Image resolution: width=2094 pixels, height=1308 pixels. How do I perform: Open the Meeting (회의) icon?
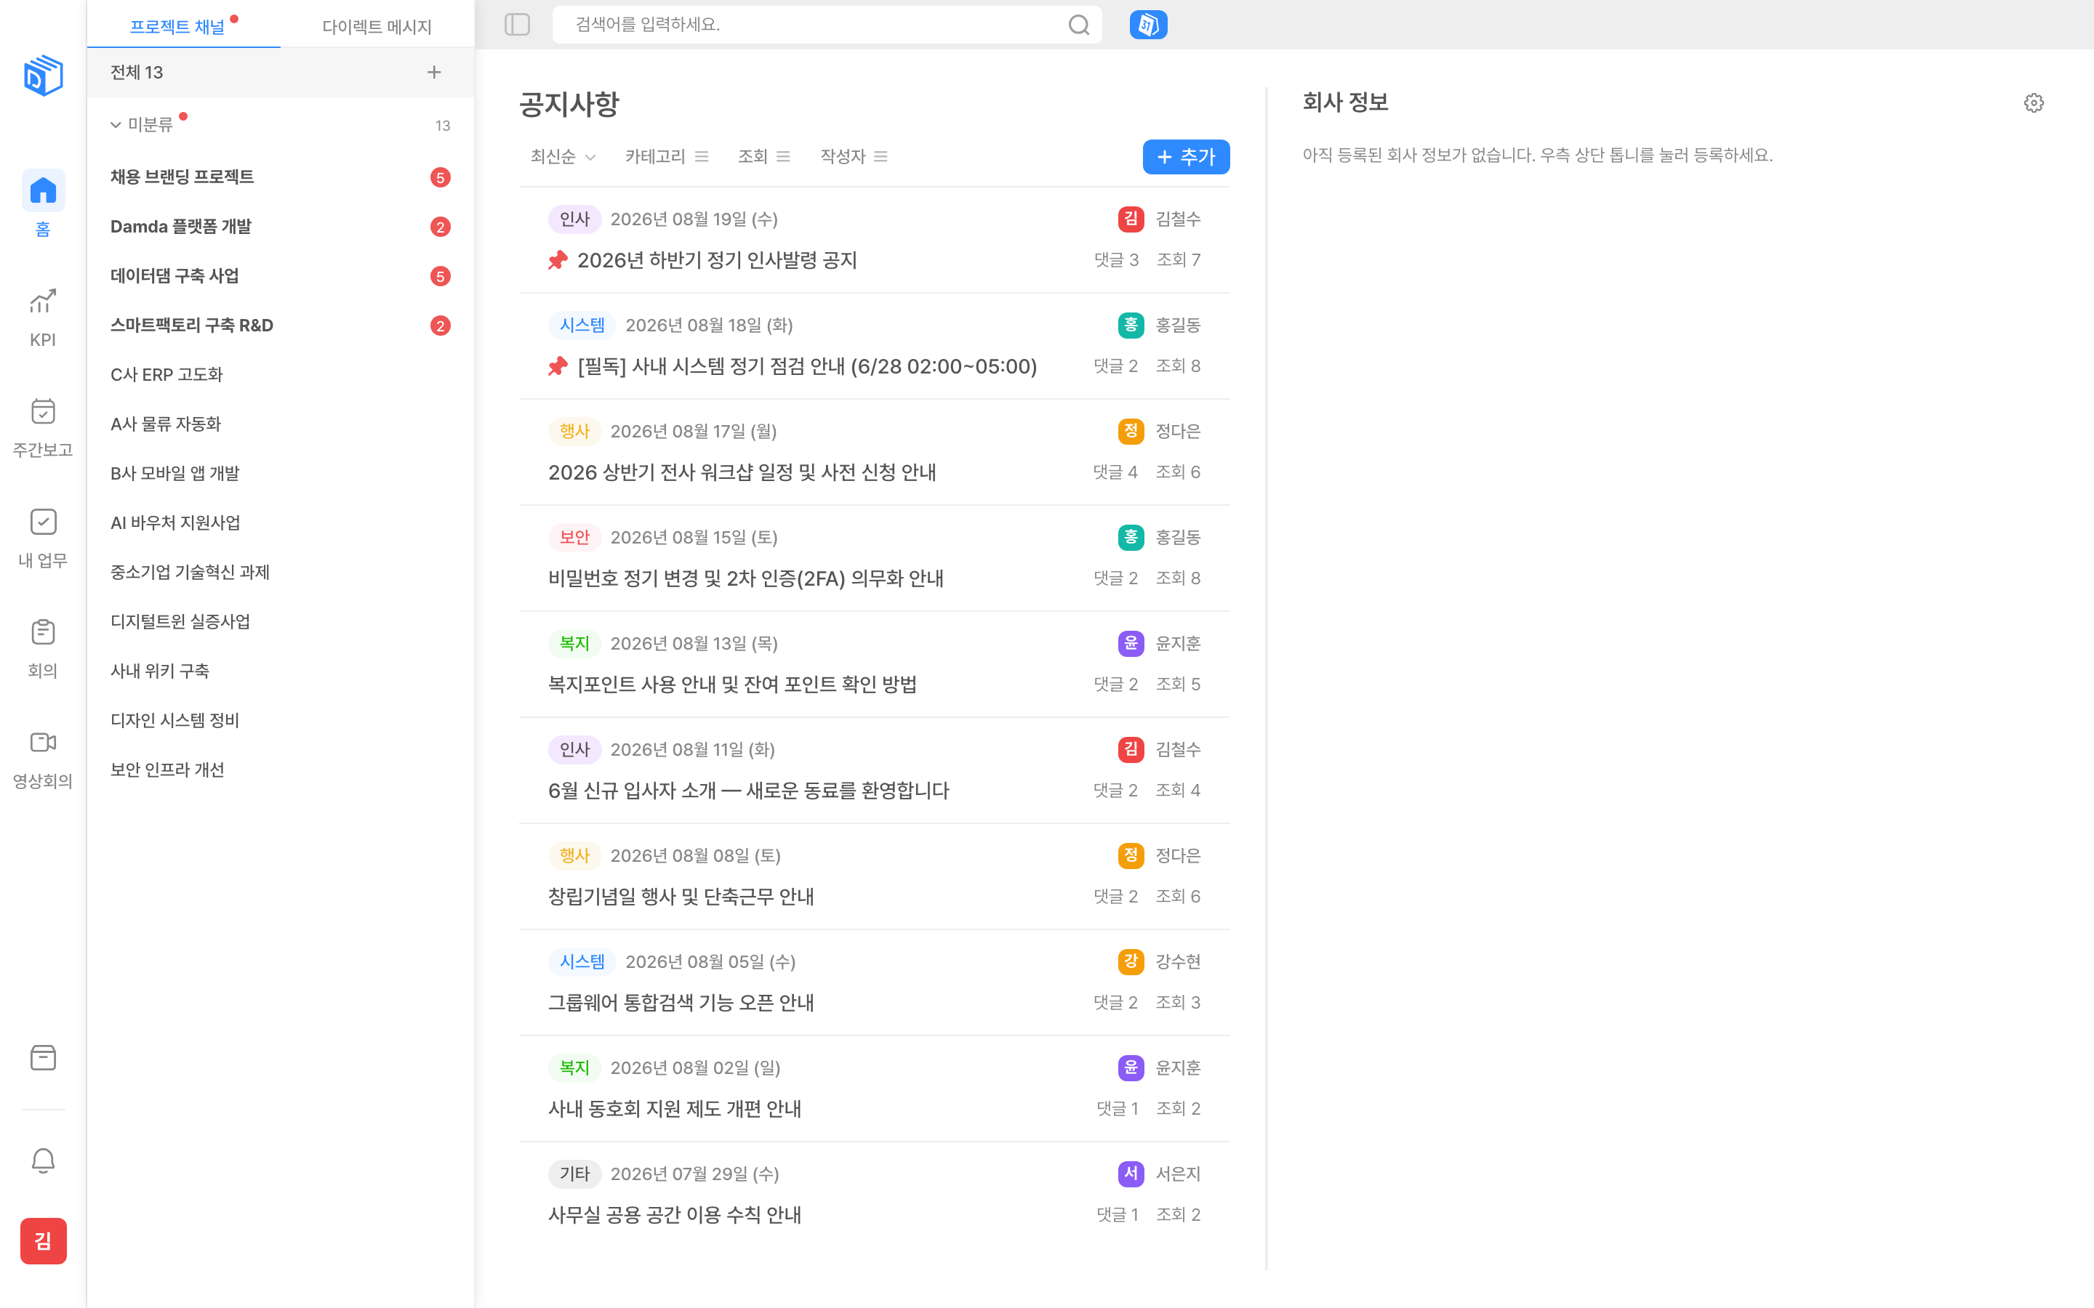pos(44,632)
